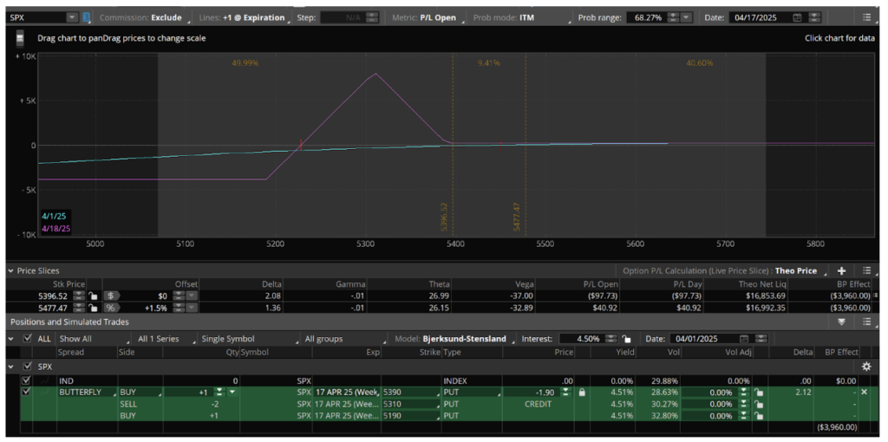Toggle the Vol Adj lock on the 28.63% row
The image size is (888, 442).
[x=759, y=392]
